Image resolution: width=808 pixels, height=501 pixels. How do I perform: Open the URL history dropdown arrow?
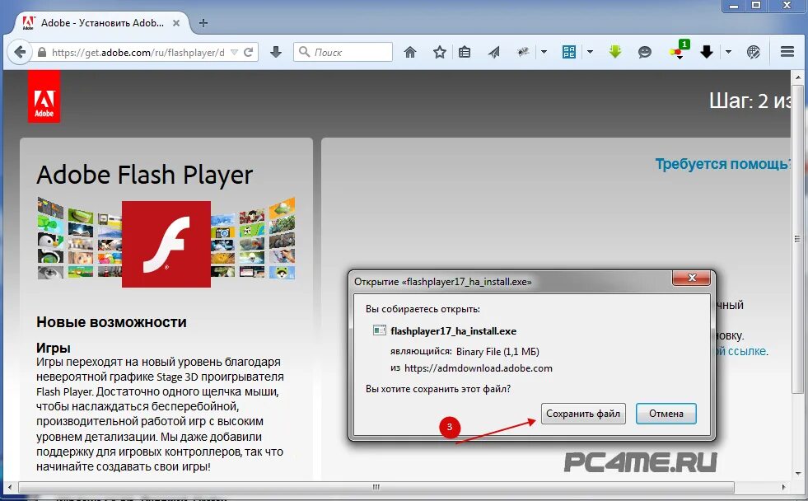[235, 52]
